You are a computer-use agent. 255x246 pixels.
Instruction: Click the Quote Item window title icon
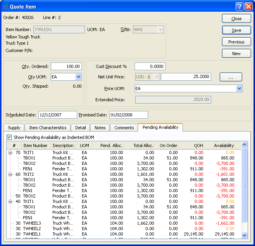pyautogui.click(x=5, y=6)
